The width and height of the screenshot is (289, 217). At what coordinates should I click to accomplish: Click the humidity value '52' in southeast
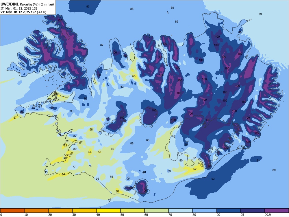pos(195,169)
